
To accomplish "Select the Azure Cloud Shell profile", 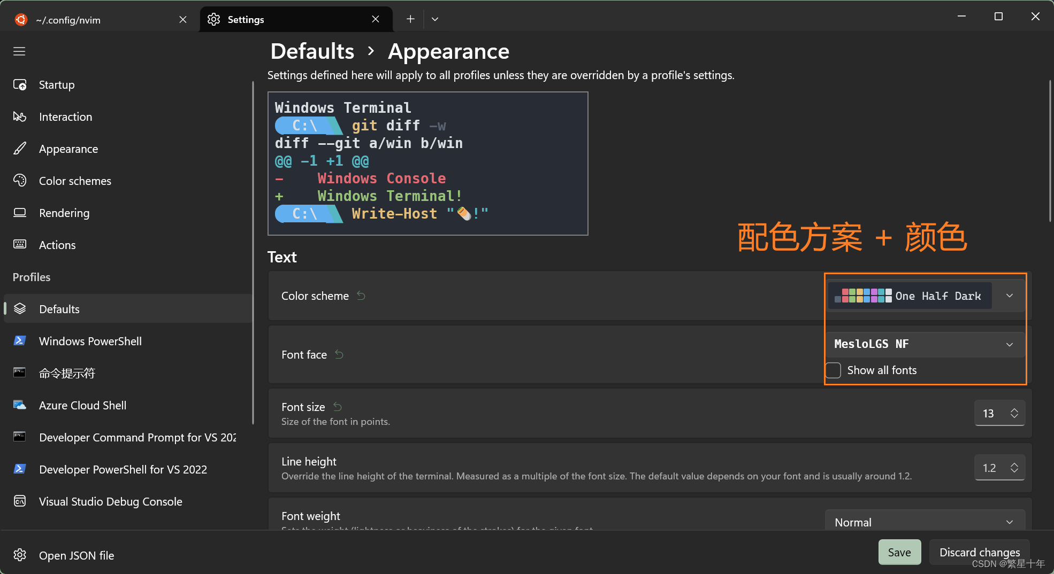I will pyautogui.click(x=127, y=405).
